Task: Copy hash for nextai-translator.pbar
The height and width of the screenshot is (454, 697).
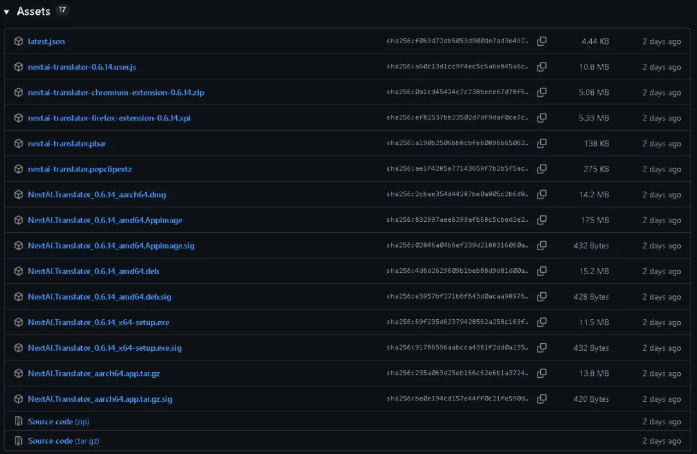Action: point(541,143)
